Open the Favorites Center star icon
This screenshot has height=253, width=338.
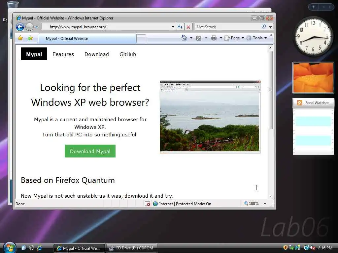point(20,38)
